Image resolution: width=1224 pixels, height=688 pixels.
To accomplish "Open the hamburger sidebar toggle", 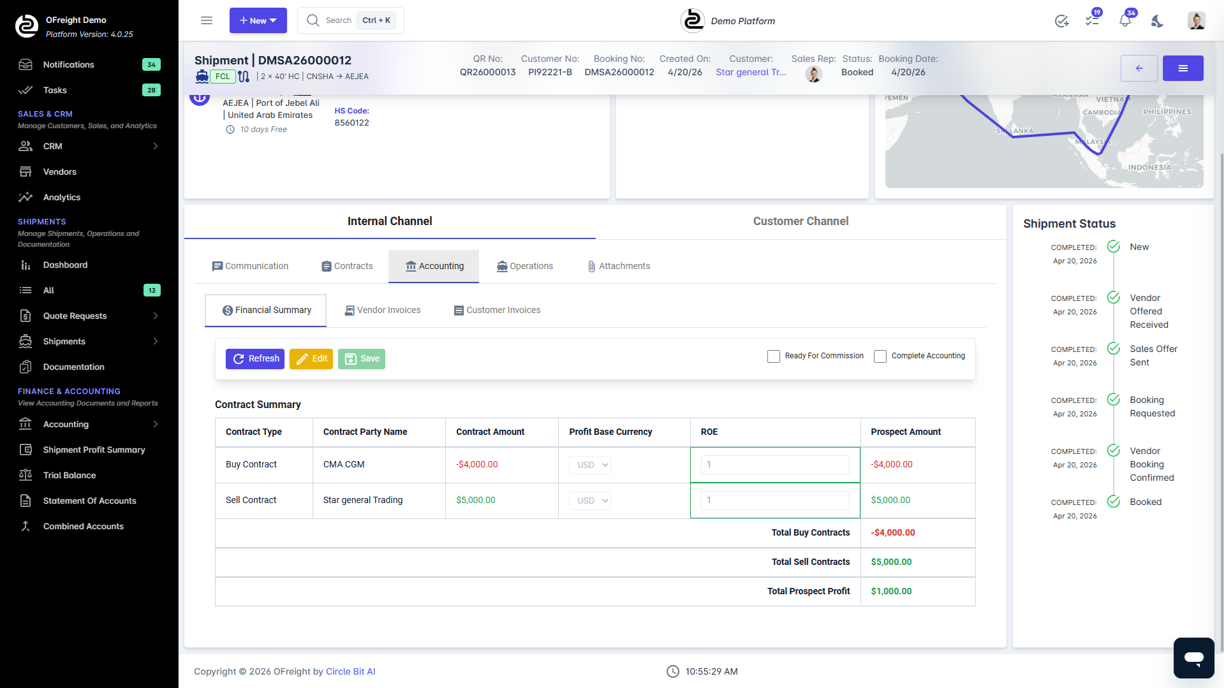I will click(206, 20).
